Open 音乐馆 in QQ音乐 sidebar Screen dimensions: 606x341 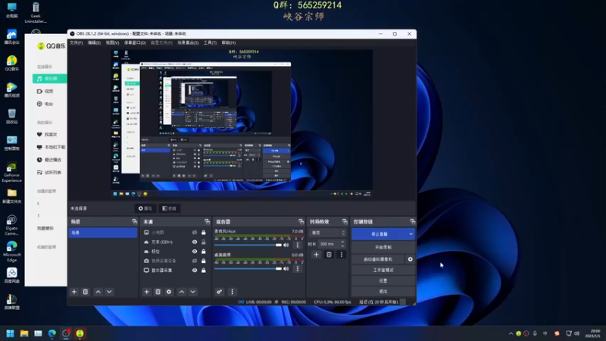pos(49,79)
